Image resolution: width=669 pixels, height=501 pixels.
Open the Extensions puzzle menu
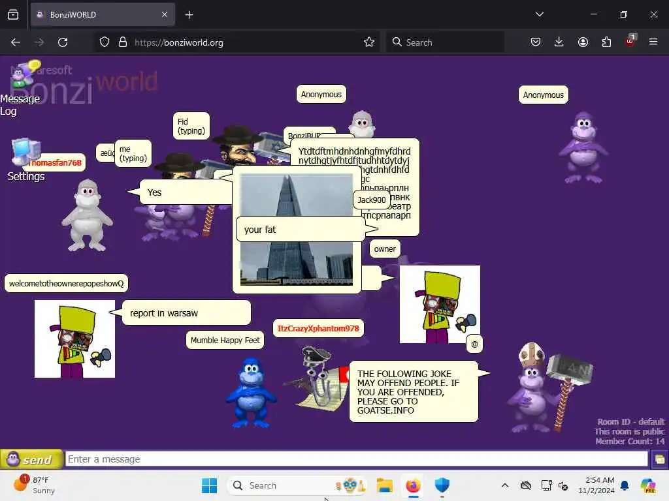[x=606, y=42]
